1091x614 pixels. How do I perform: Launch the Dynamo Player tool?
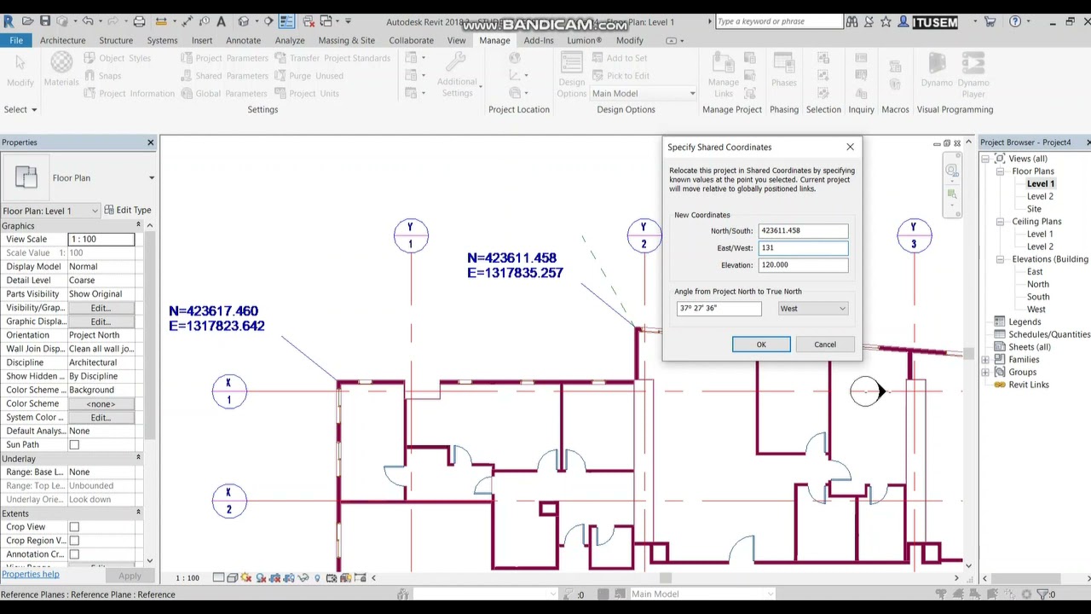tap(973, 73)
